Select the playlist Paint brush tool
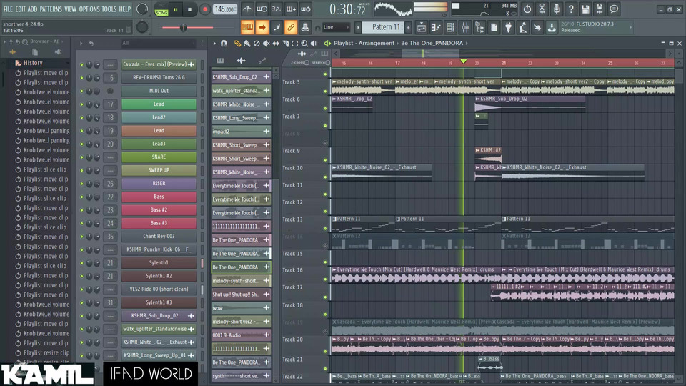Viewport: 686px width, 386px height. (x=247, y=44)
